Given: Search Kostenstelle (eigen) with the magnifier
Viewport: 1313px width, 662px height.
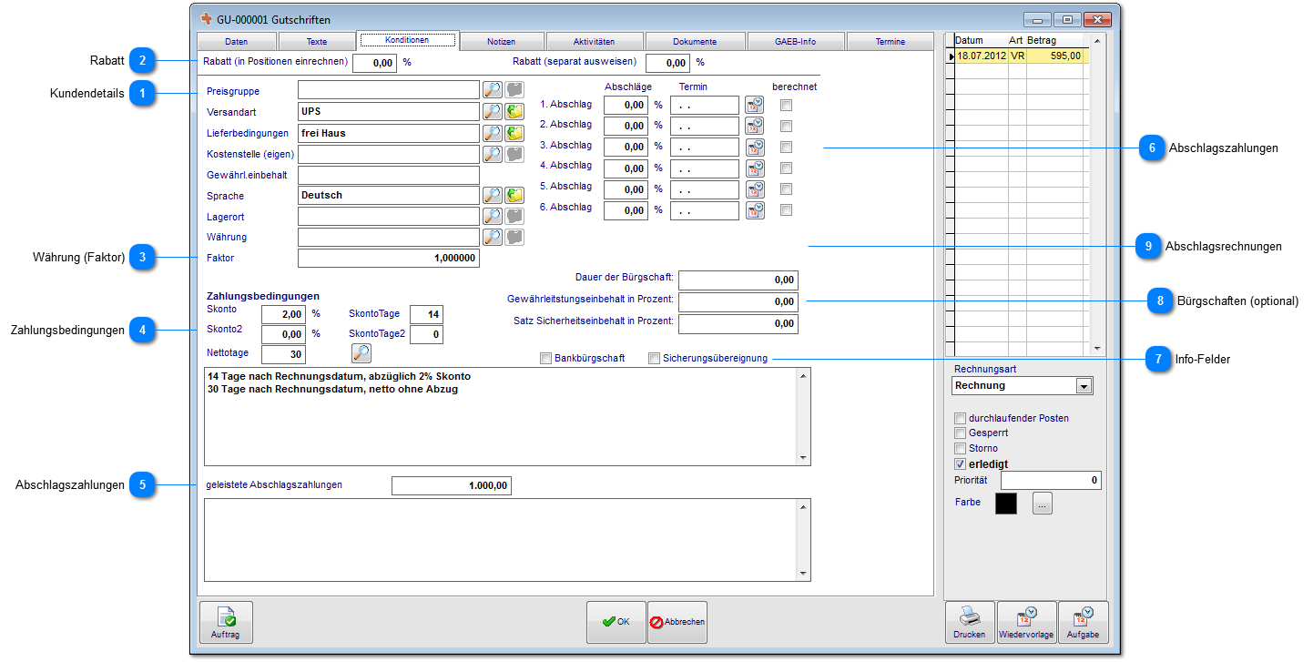Looking at the screenshot, I should pos(493,154).
